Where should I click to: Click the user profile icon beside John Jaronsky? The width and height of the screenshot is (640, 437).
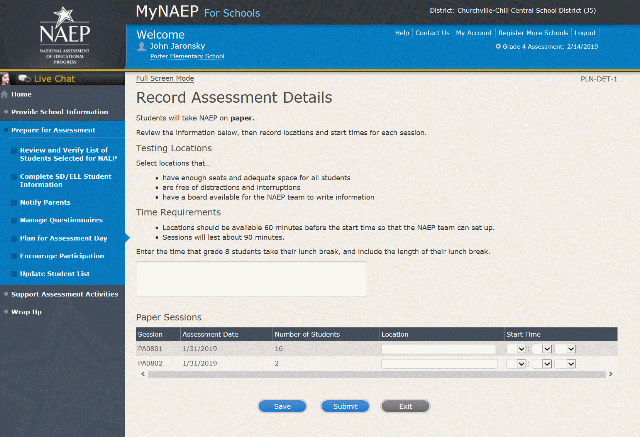142,47
